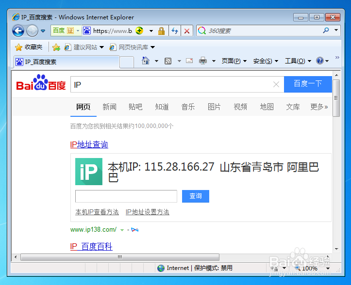Open the IP地址设置方法 link

coord(147,212)
